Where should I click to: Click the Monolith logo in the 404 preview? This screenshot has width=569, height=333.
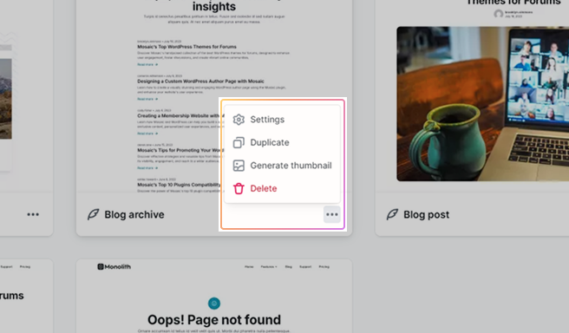[x=114, y=266]
